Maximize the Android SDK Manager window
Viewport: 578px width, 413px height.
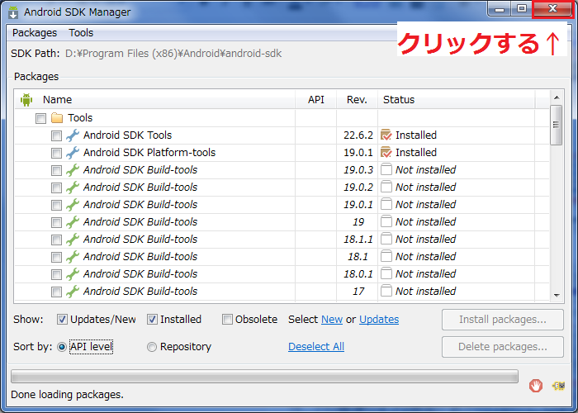521,9
